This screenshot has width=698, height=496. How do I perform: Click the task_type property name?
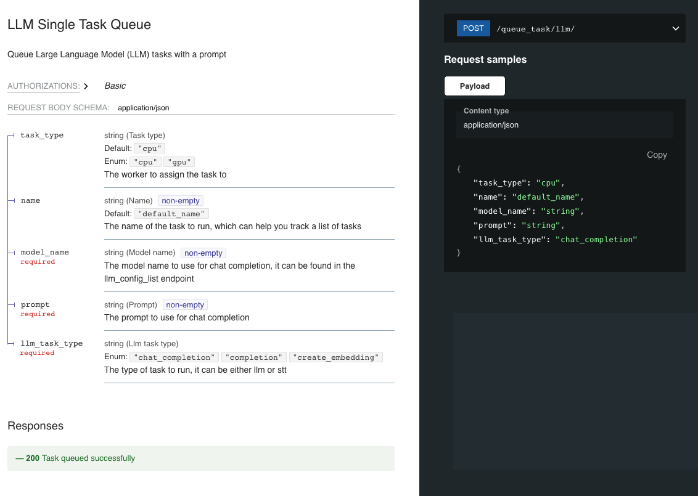click(x=42, y=135)
